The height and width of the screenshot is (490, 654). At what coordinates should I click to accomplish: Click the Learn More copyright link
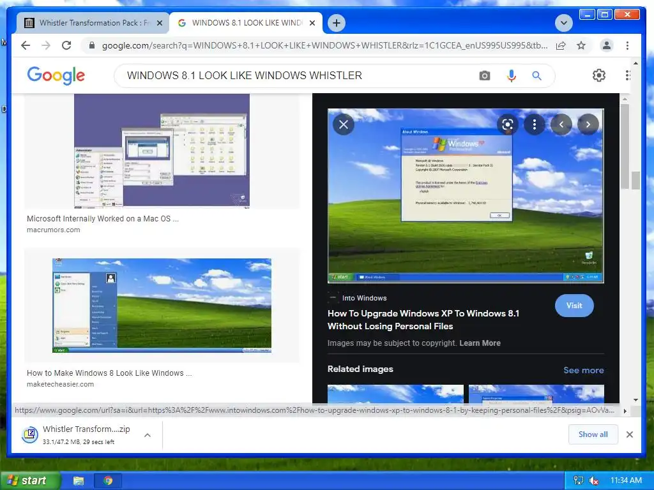click(x=480, y=343)
